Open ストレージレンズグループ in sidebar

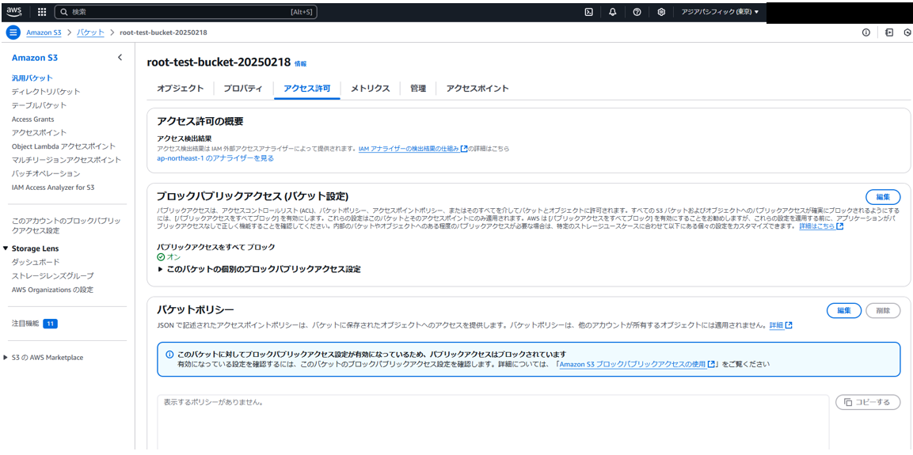(x=52, y=276)
